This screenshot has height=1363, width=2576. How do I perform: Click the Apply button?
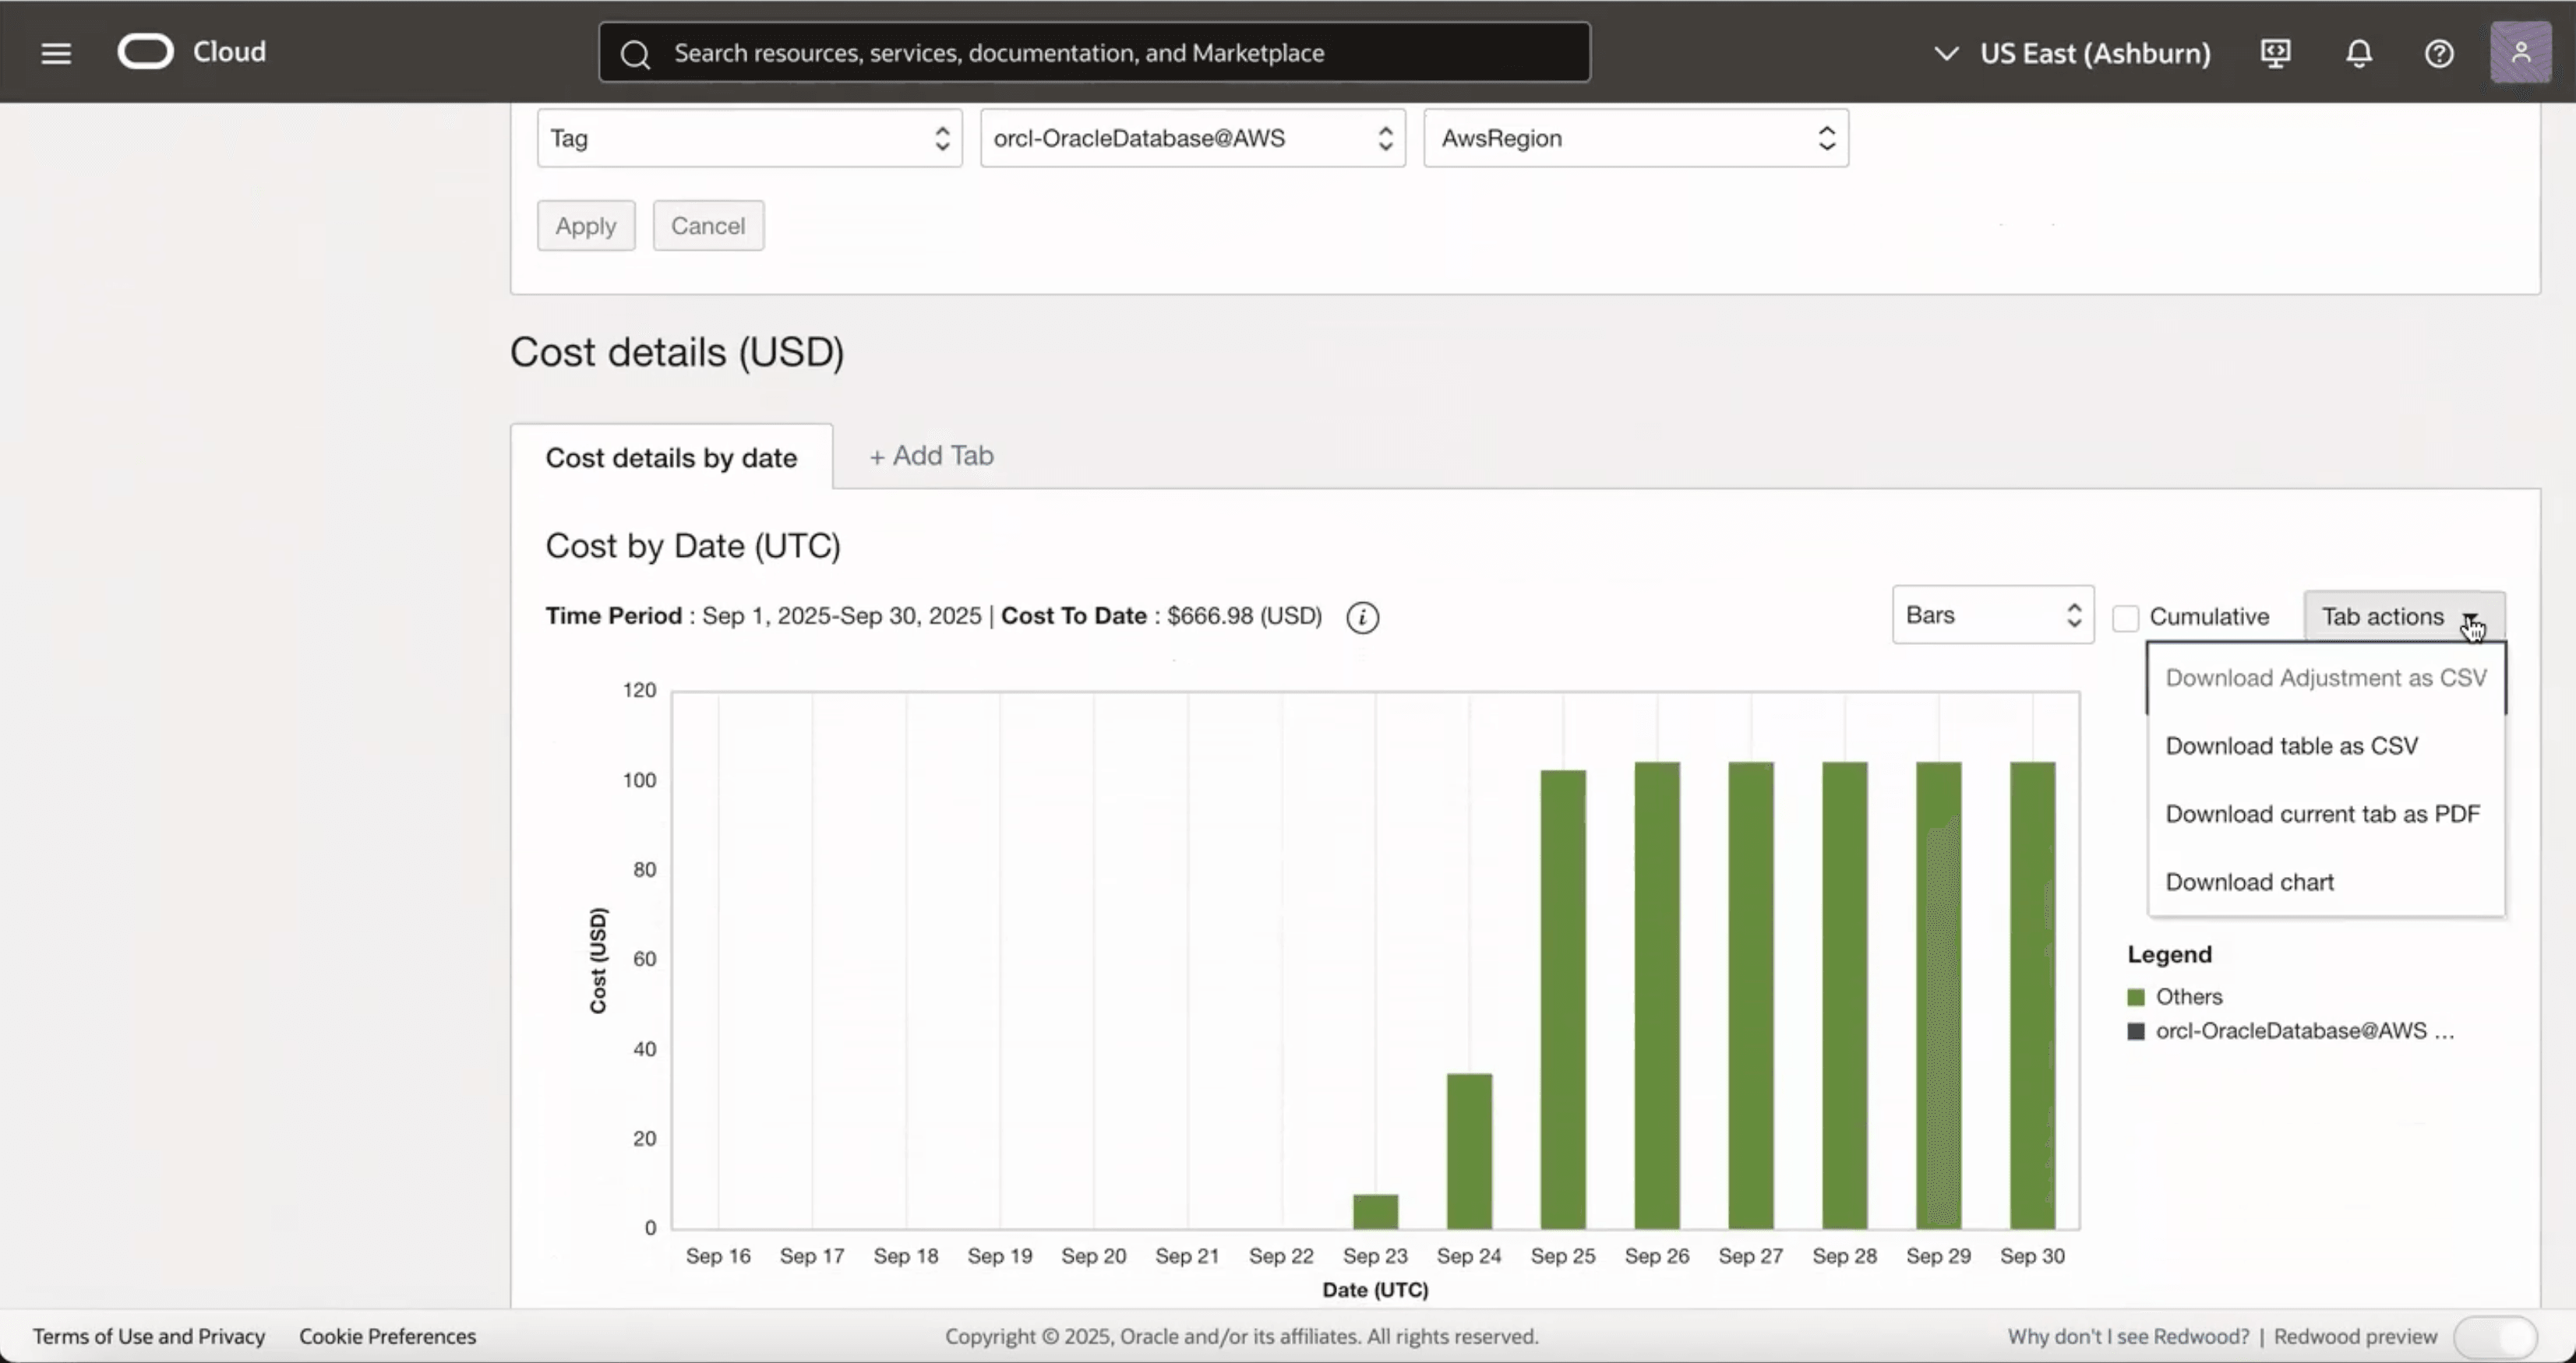point(585,225)
